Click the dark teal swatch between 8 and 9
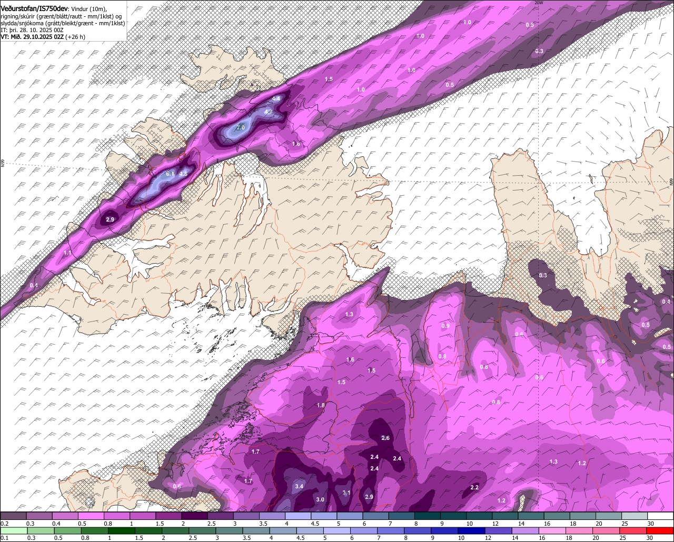The height and width of the screenshot is (542, 674). coord(428,516)
